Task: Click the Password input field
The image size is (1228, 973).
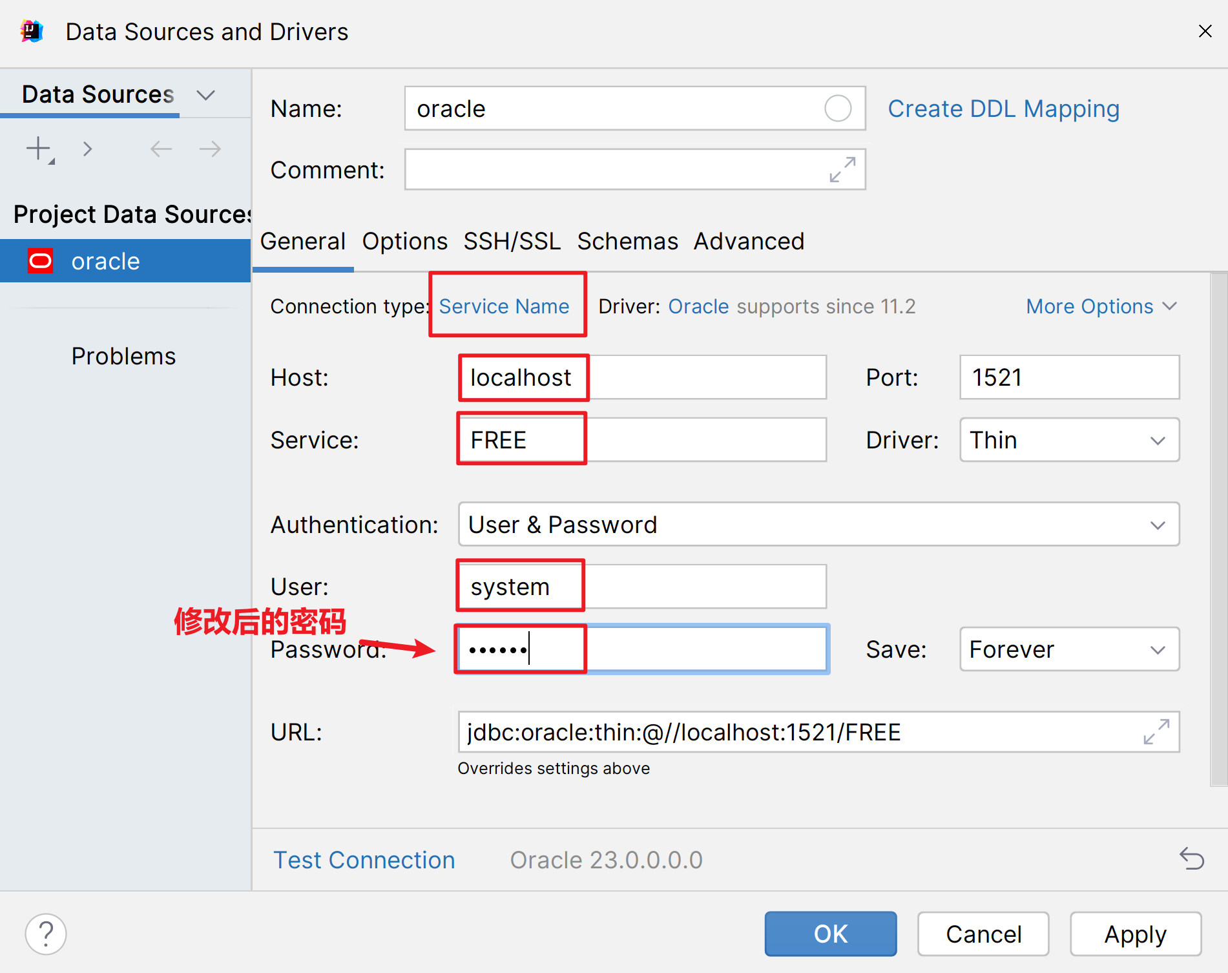Action: 642,649
